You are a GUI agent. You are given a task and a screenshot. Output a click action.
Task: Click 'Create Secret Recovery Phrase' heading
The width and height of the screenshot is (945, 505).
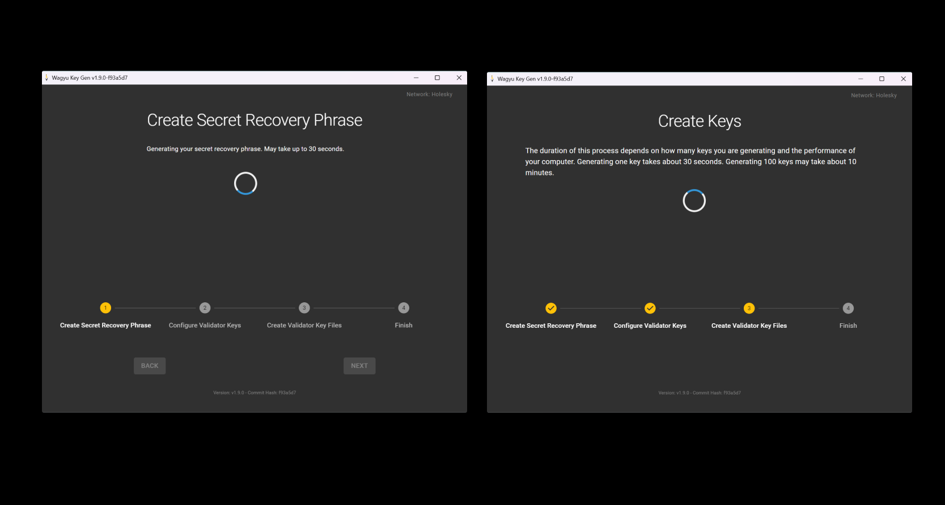point(255,121)
